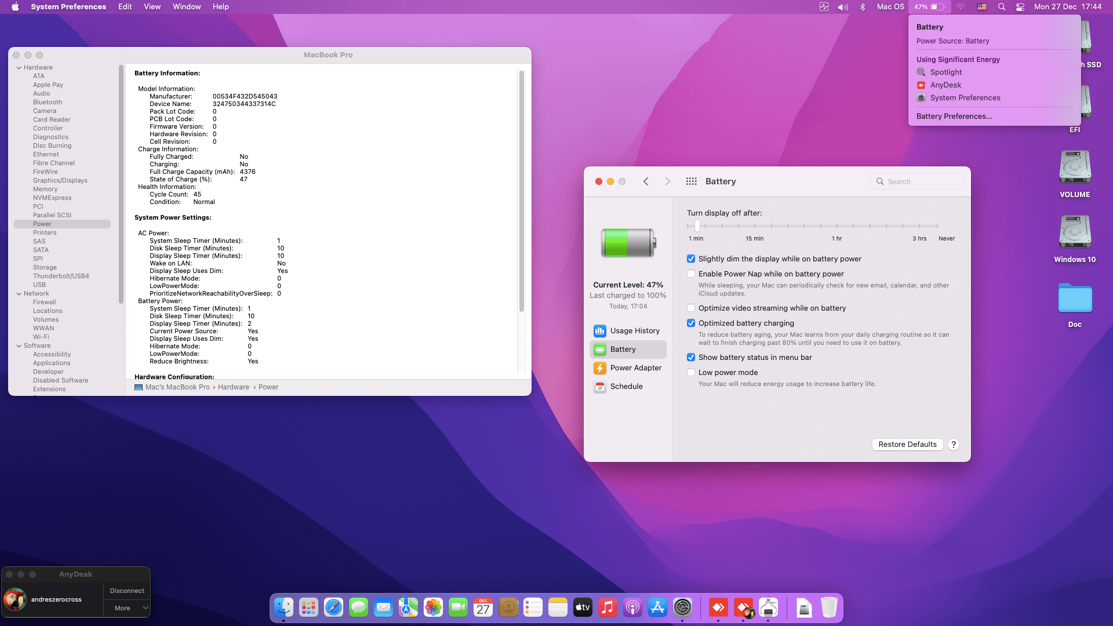Image resolution: width=1113 pixels, height=626 pixels.
Task: Collapse the Software tree section
Action: (x=19, y=345)
